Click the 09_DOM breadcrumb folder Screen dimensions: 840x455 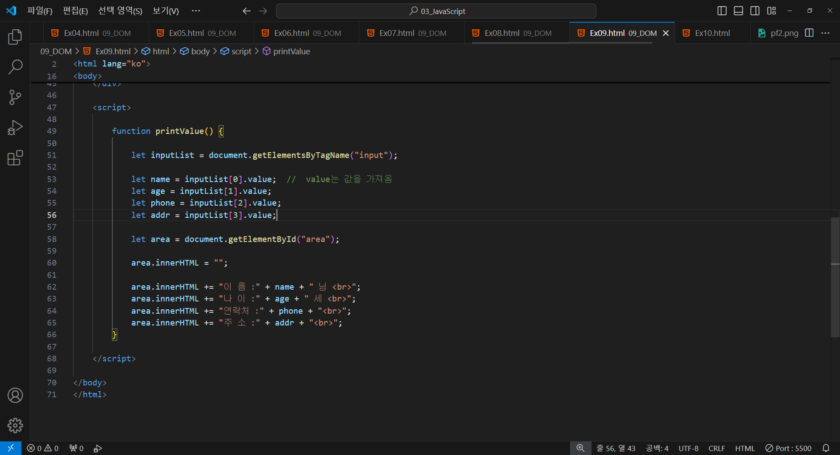pos(56,51)
